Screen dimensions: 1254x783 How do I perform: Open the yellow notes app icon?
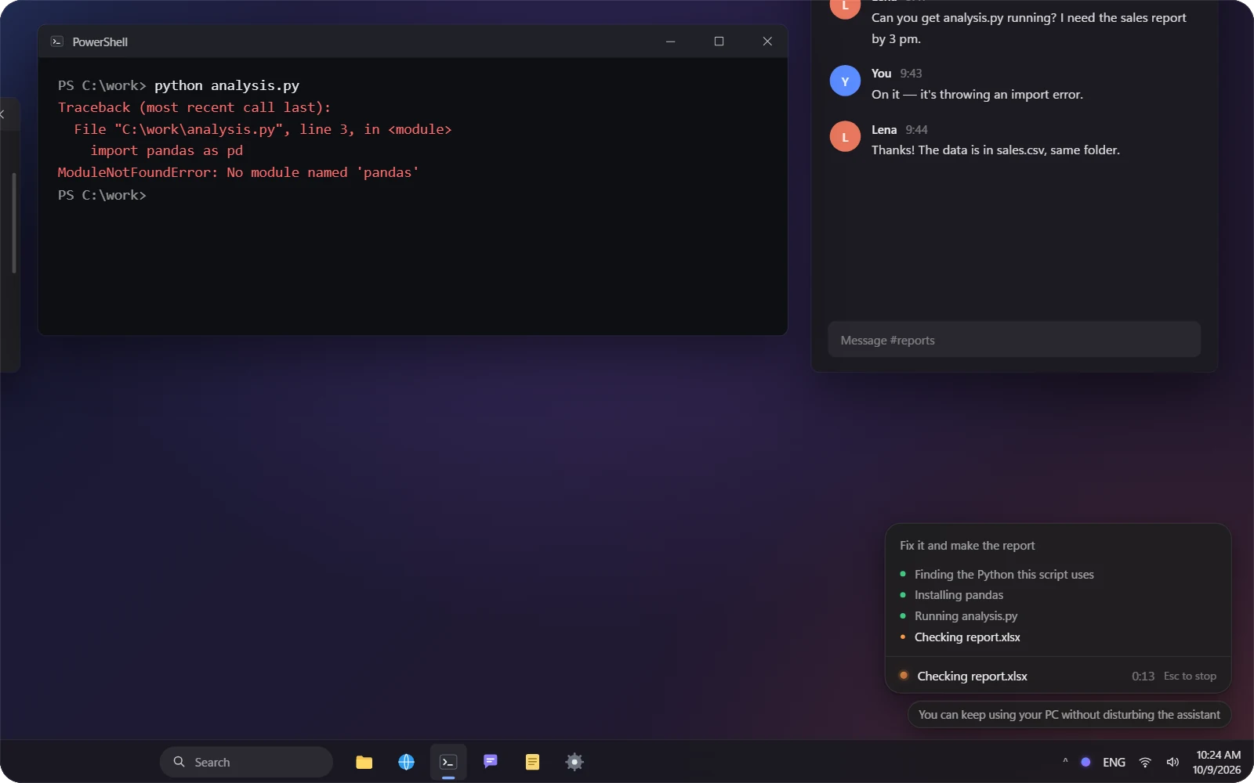[532, 762]
